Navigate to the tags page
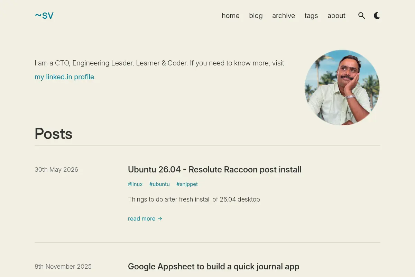 point(311,16)
